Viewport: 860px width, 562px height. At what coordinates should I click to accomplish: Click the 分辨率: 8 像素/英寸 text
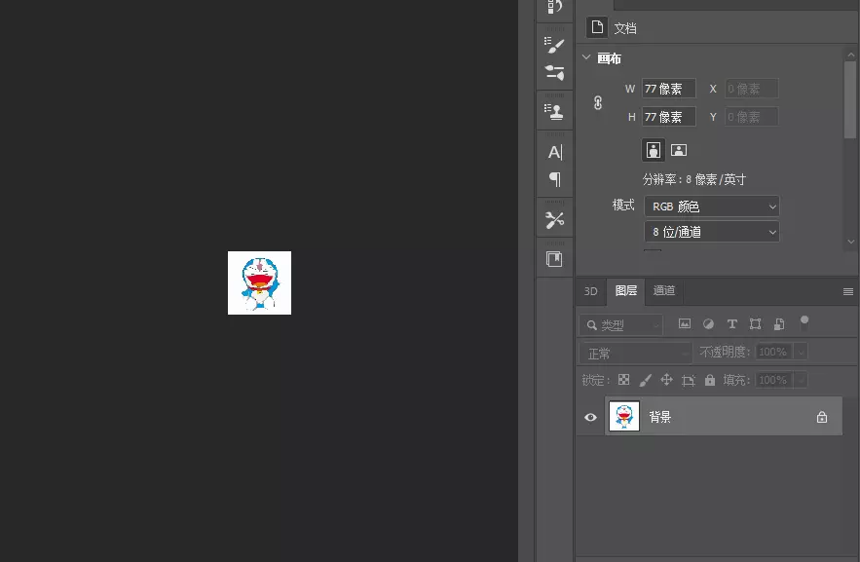[x=693, y=179]
